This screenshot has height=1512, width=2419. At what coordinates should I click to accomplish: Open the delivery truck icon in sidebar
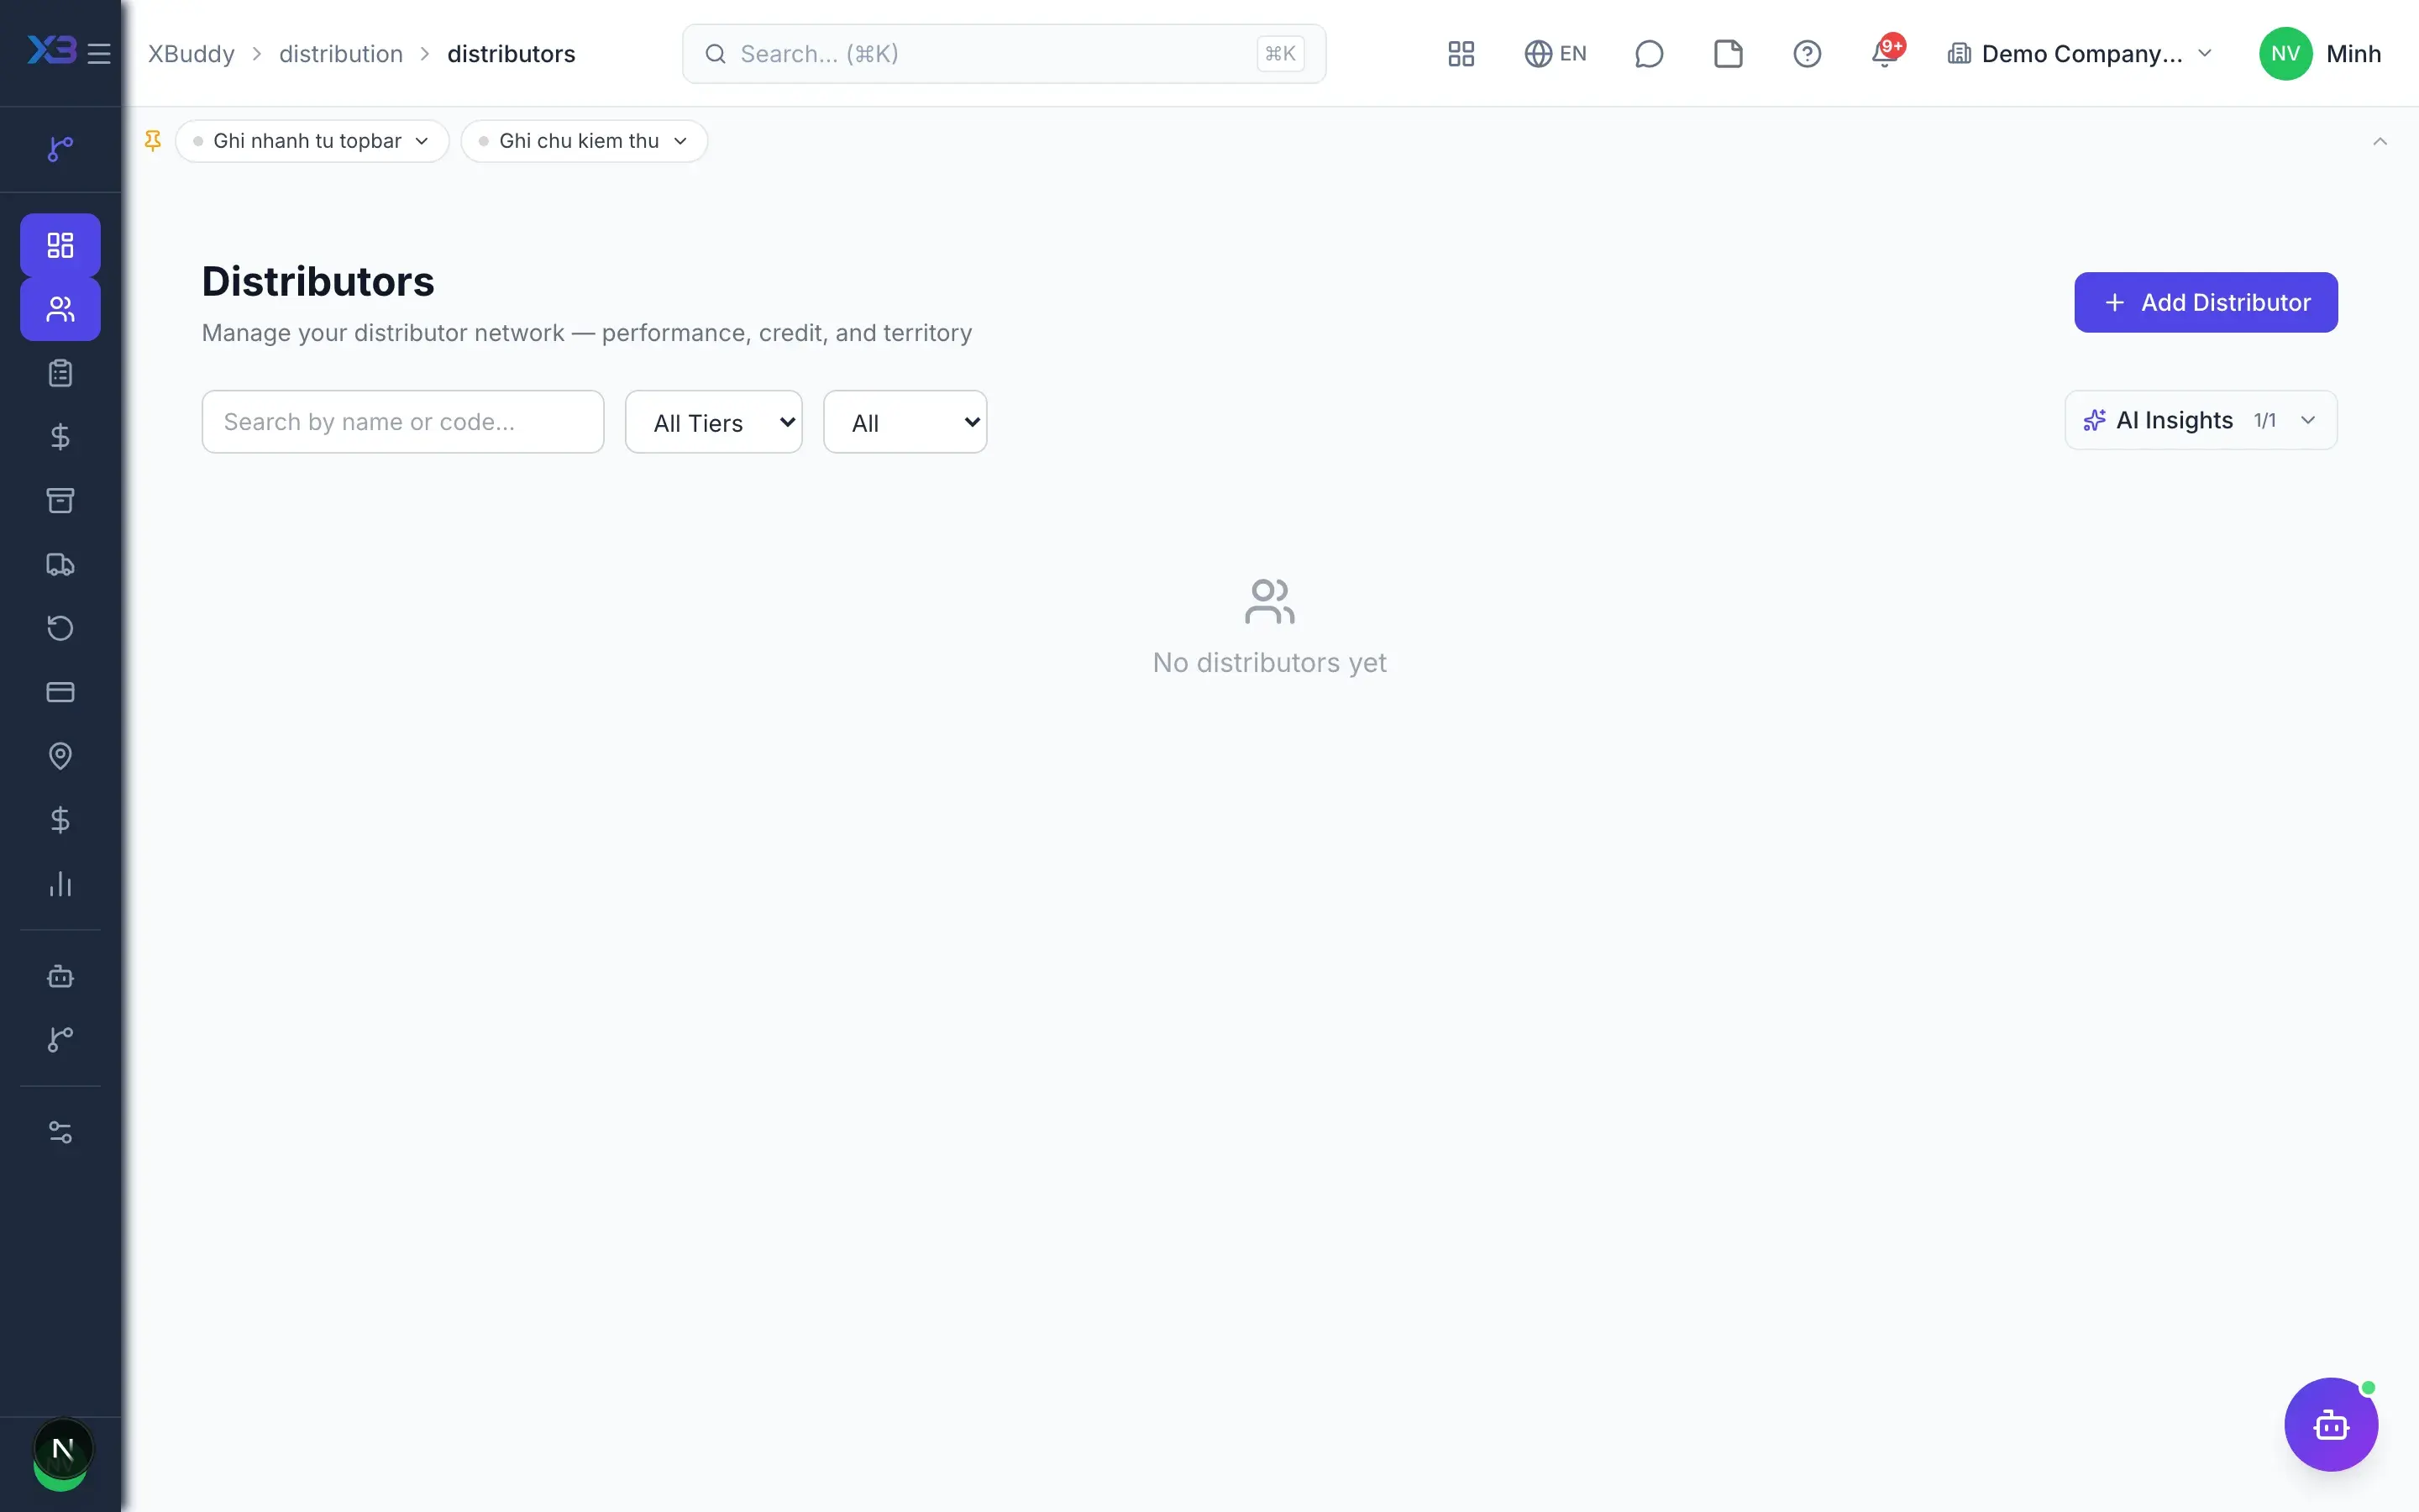(60, 564)
